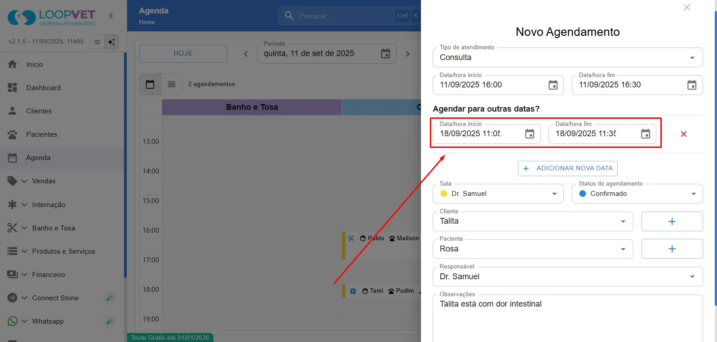Open Período calendar icon in agenda

tap(385, 54)
